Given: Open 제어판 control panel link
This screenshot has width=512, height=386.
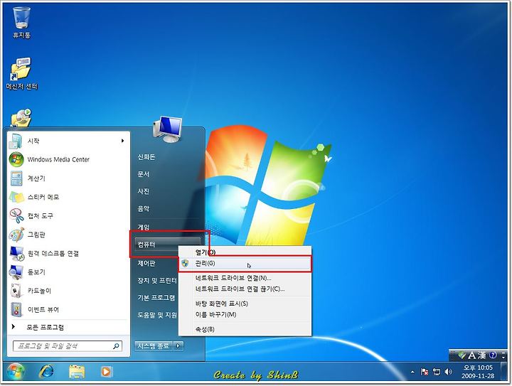Looking at the screenshot, I should [x=146, y=263].
